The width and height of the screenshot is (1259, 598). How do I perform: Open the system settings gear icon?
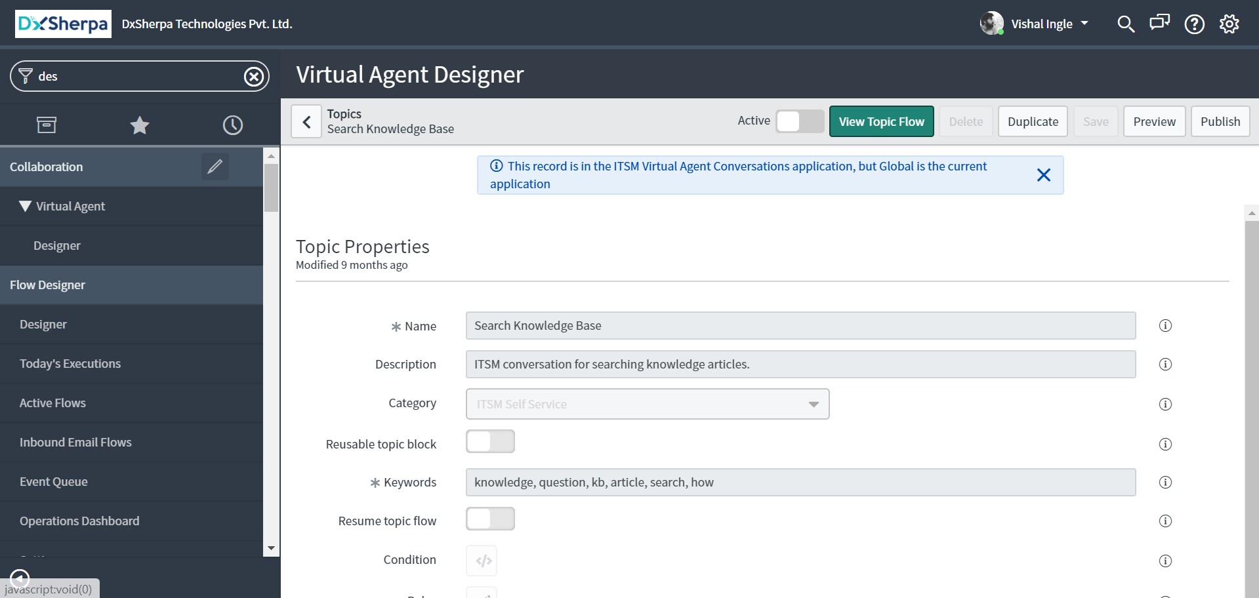pyautogui.click(x=1229, y=24)
